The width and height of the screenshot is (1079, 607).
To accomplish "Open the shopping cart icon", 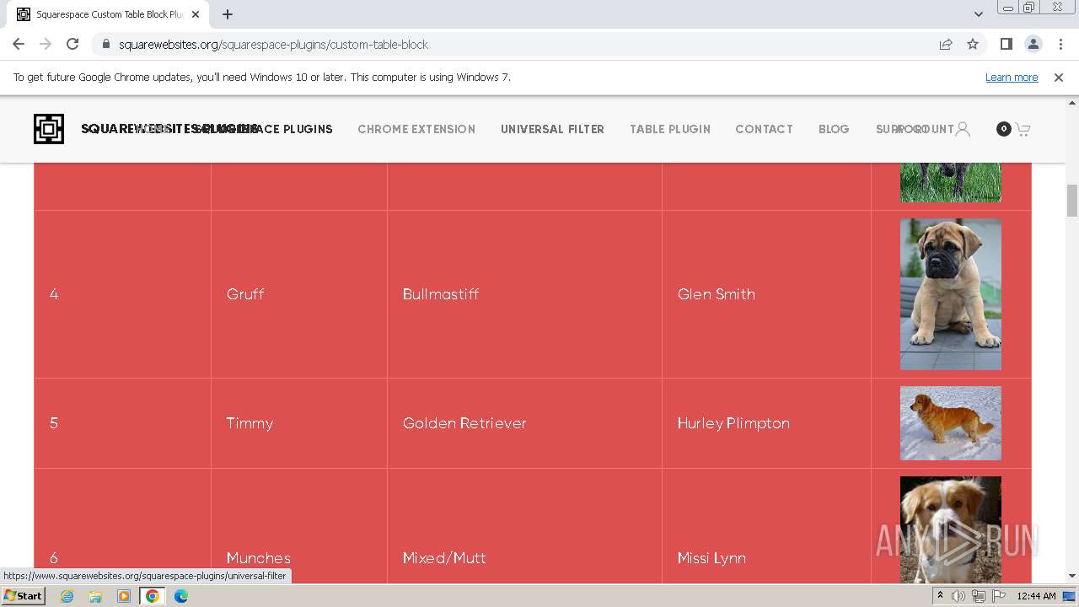I will tap(1023, 129).
